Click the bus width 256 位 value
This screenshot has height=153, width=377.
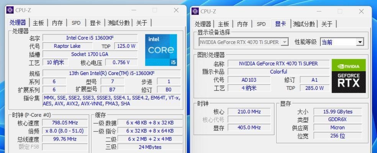[x=338, y=136]
